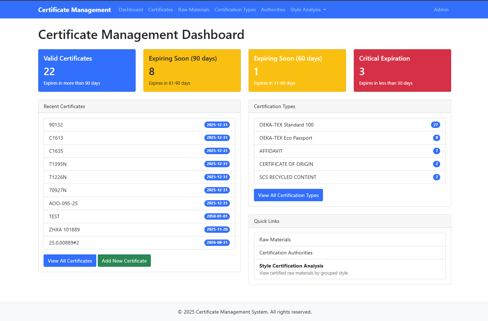
Task: Click the count badge next to AFFIDAVIT
Action: 437,151
